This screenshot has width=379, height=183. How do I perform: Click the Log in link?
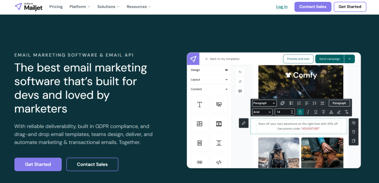[282, 7]
